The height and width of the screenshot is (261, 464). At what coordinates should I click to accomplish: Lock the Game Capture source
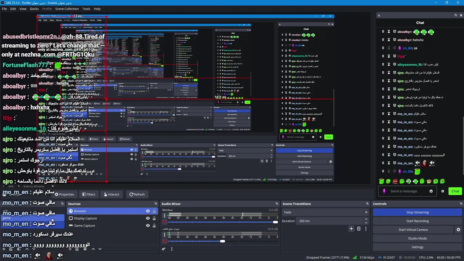pyautogui.click(x=154, y=225)
